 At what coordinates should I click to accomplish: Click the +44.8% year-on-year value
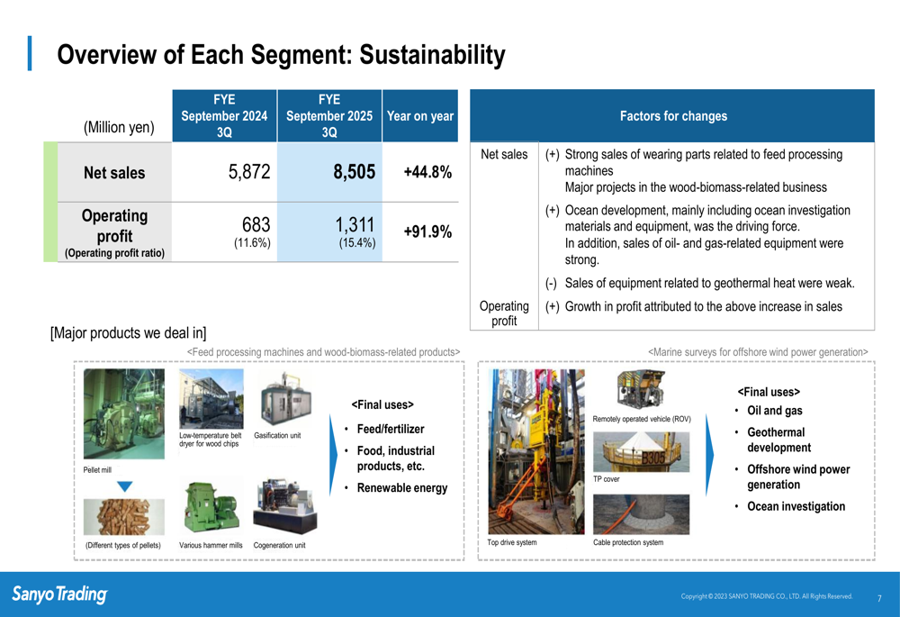[427, 172]
